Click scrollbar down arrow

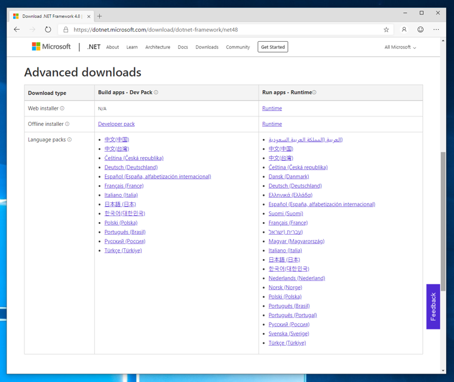point(443,371)
